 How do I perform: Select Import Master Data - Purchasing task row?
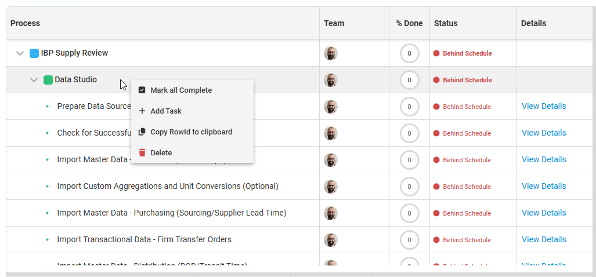pyautogui.click(x=172, y=213)
